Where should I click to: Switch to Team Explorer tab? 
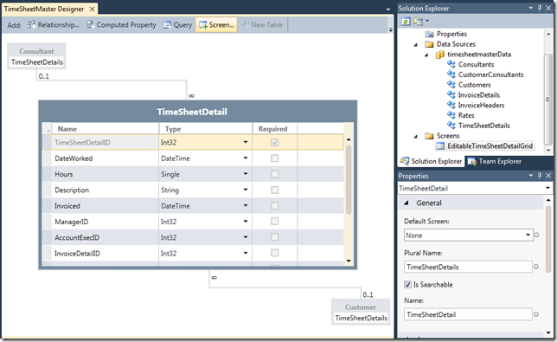[x=495, y=161]
